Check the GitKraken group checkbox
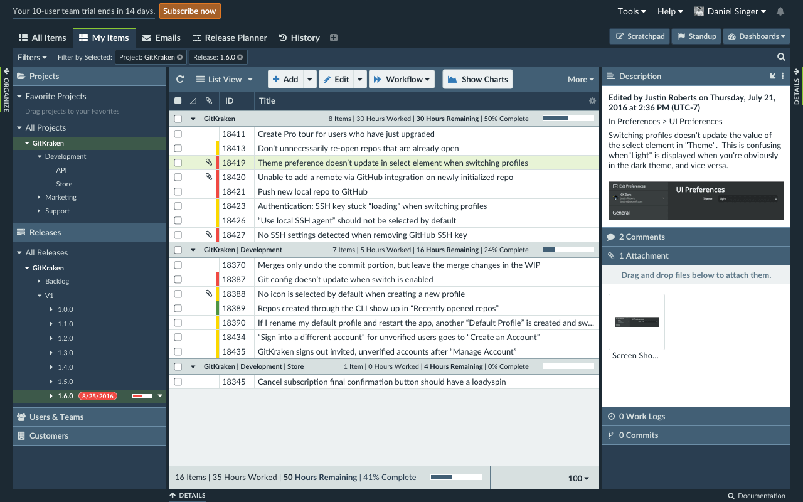The width and height of the screenshot is (803, 502). point(178,119)
